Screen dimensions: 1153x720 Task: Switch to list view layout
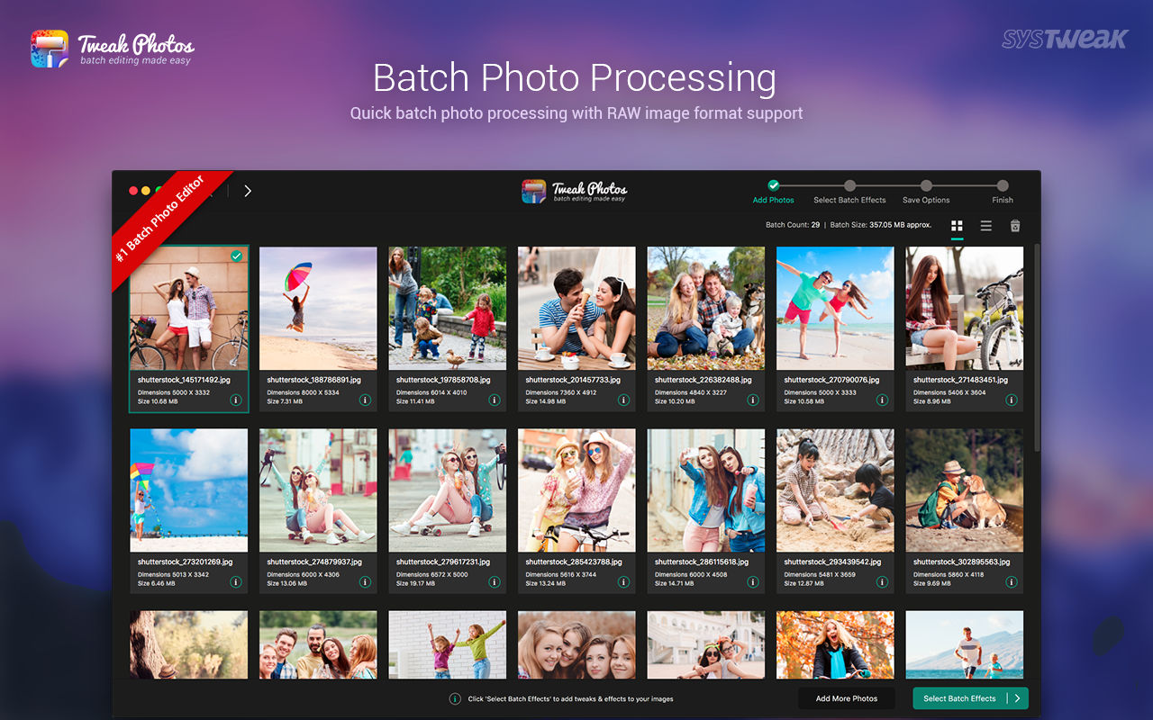point(986,226)
